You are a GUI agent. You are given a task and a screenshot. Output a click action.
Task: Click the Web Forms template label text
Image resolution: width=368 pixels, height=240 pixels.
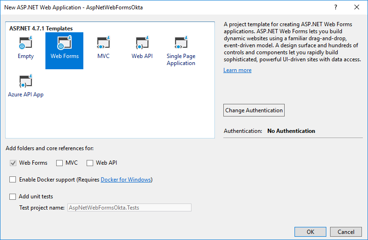point(65,56)
